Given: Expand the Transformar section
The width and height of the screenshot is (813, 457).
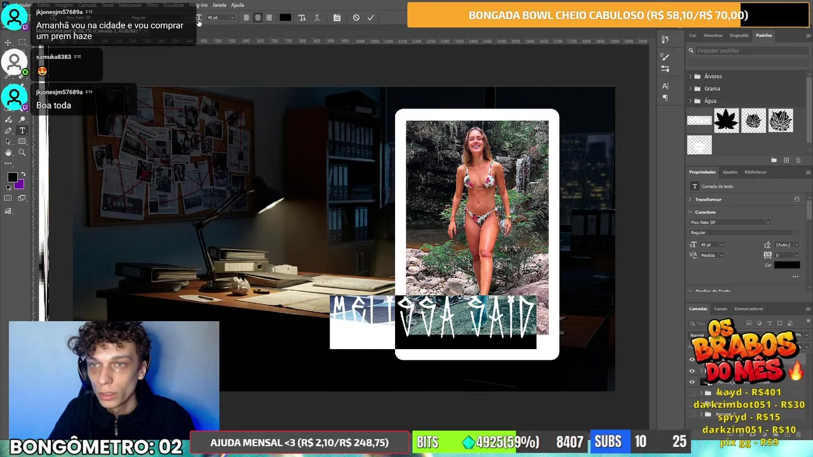Looking at the screenshot, I should 690,199.
